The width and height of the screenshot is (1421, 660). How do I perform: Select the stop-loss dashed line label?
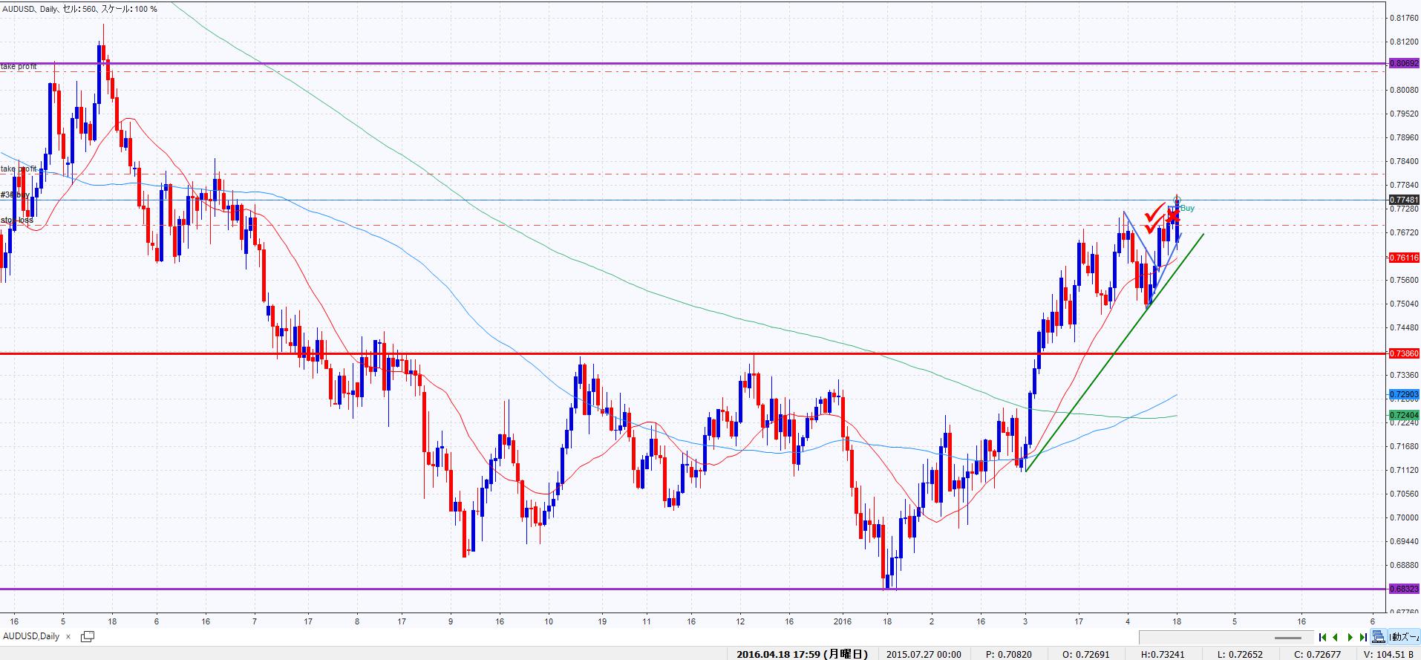coord(15,220)
